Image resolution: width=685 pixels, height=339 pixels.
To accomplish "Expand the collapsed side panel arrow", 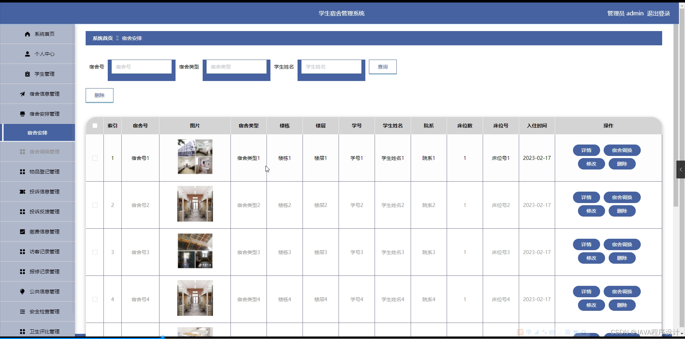I will 681,169.
